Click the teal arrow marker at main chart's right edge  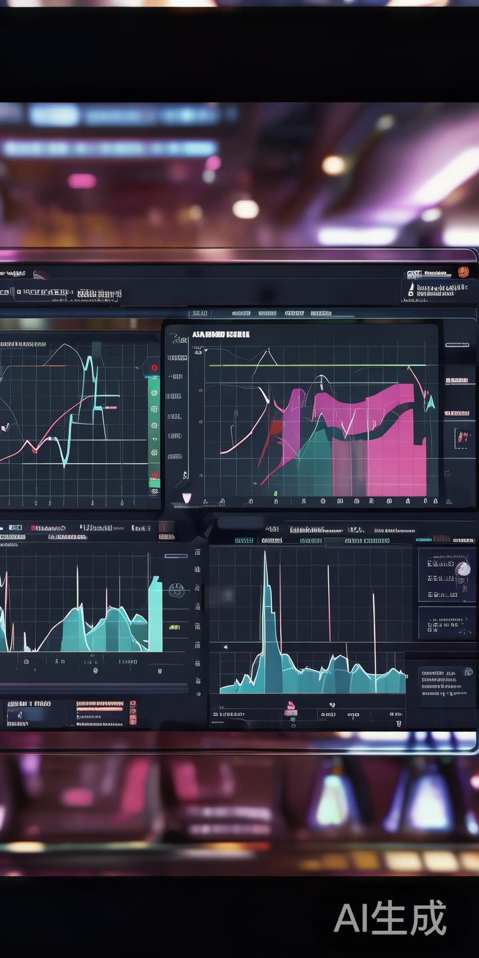430,400
